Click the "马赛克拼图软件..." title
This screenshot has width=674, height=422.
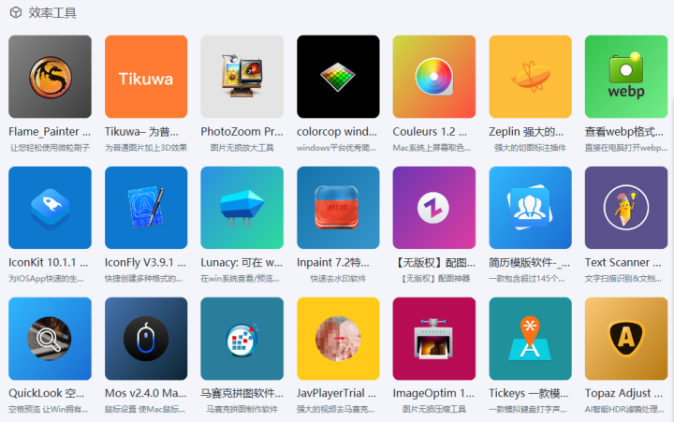pos(242,393)
